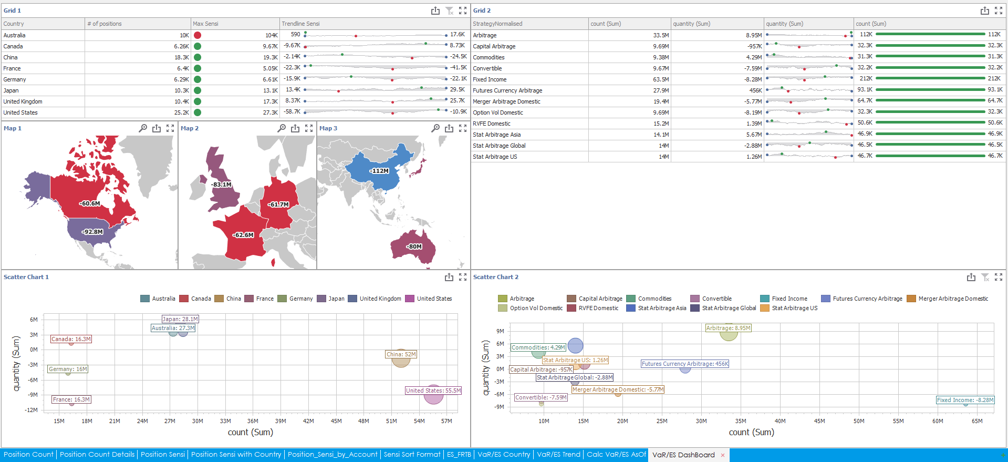The width and height of the screenshot is (1008, 462).
Task: Maximize the Grid 1 panel
Action: (x=462, y=11)
